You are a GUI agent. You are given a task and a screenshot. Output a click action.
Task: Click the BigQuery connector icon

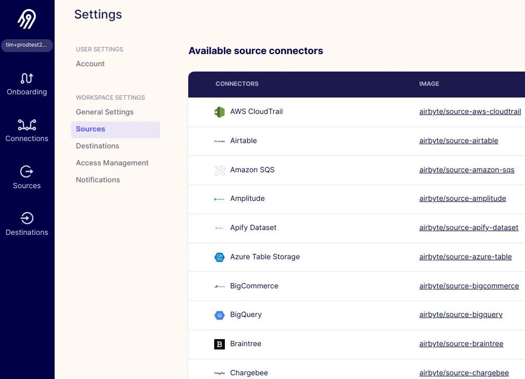(220, 315)
